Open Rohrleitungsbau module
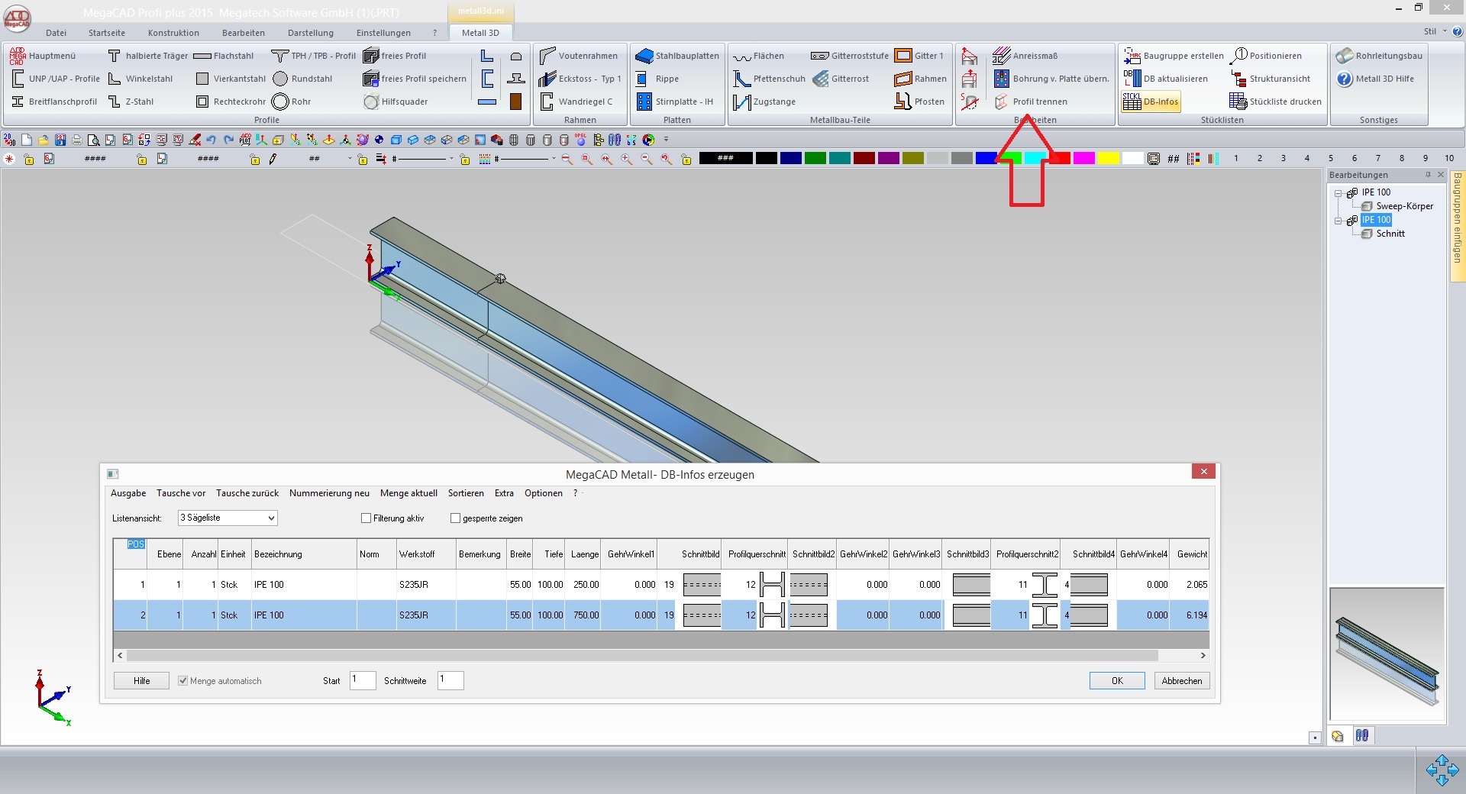 coord(1379,56)
